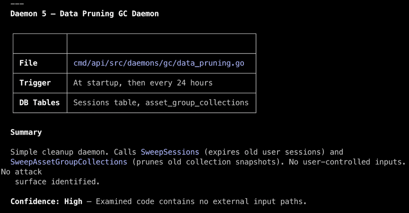409x213 pixels.
Task: Click the SweepAssetGroupCollections function name
Action: [x=69, y=162]
